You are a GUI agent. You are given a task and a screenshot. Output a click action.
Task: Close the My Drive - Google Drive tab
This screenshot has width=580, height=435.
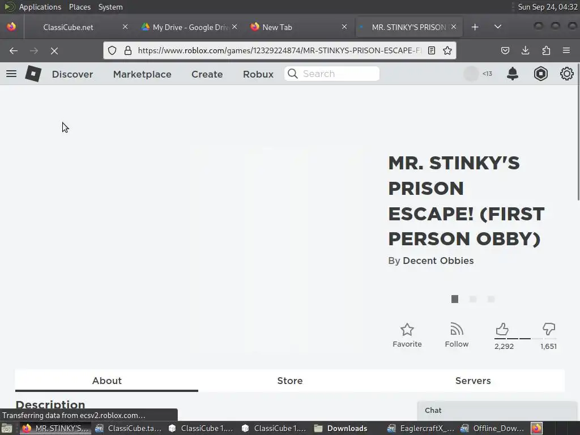click(x=234, y=27)
